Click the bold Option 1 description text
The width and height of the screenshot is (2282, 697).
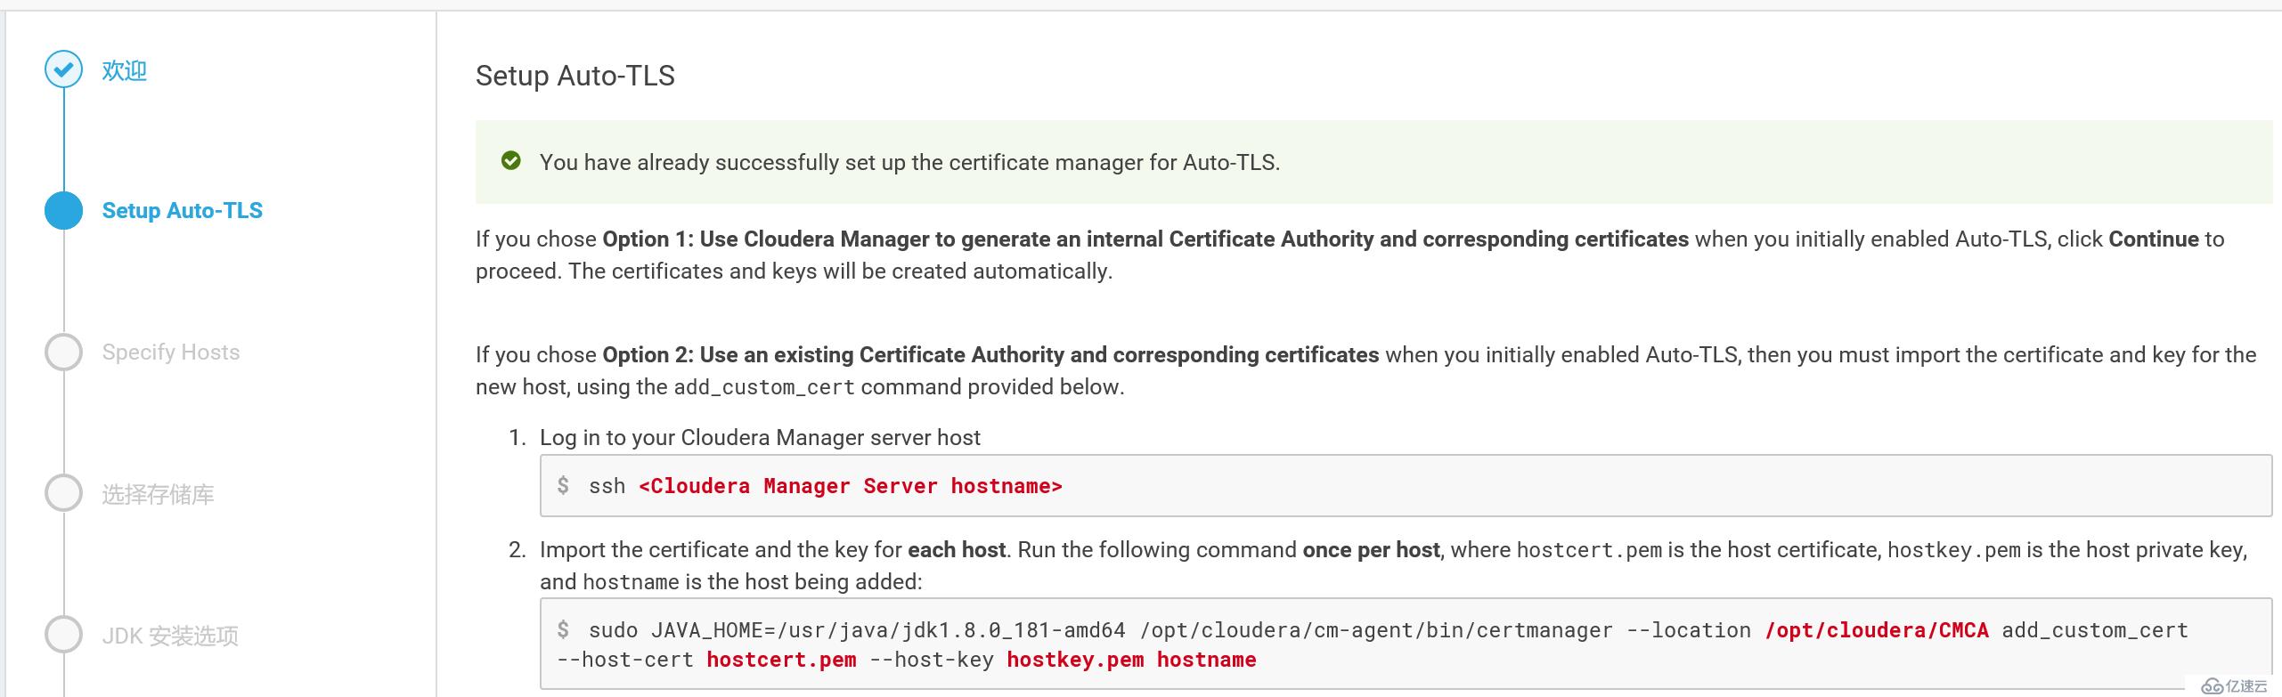click(x=1145, y=239)
